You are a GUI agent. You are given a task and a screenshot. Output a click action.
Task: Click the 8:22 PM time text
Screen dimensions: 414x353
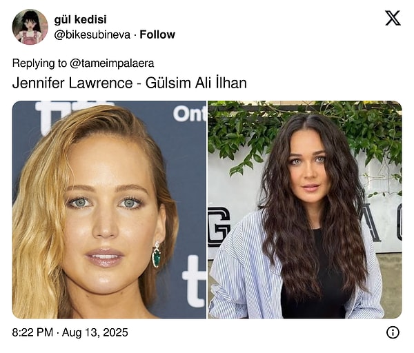pos(32,332)
